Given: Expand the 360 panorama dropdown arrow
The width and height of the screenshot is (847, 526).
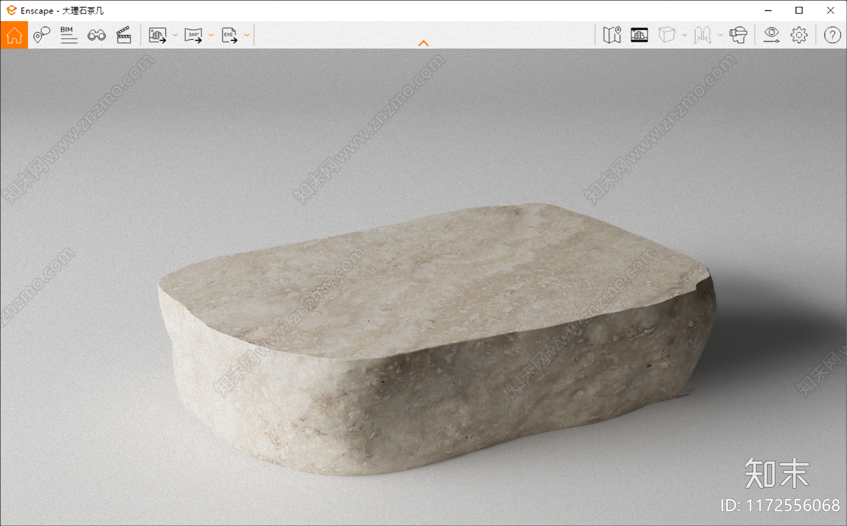Looking at the screenshot, I should tap(211, 35).
